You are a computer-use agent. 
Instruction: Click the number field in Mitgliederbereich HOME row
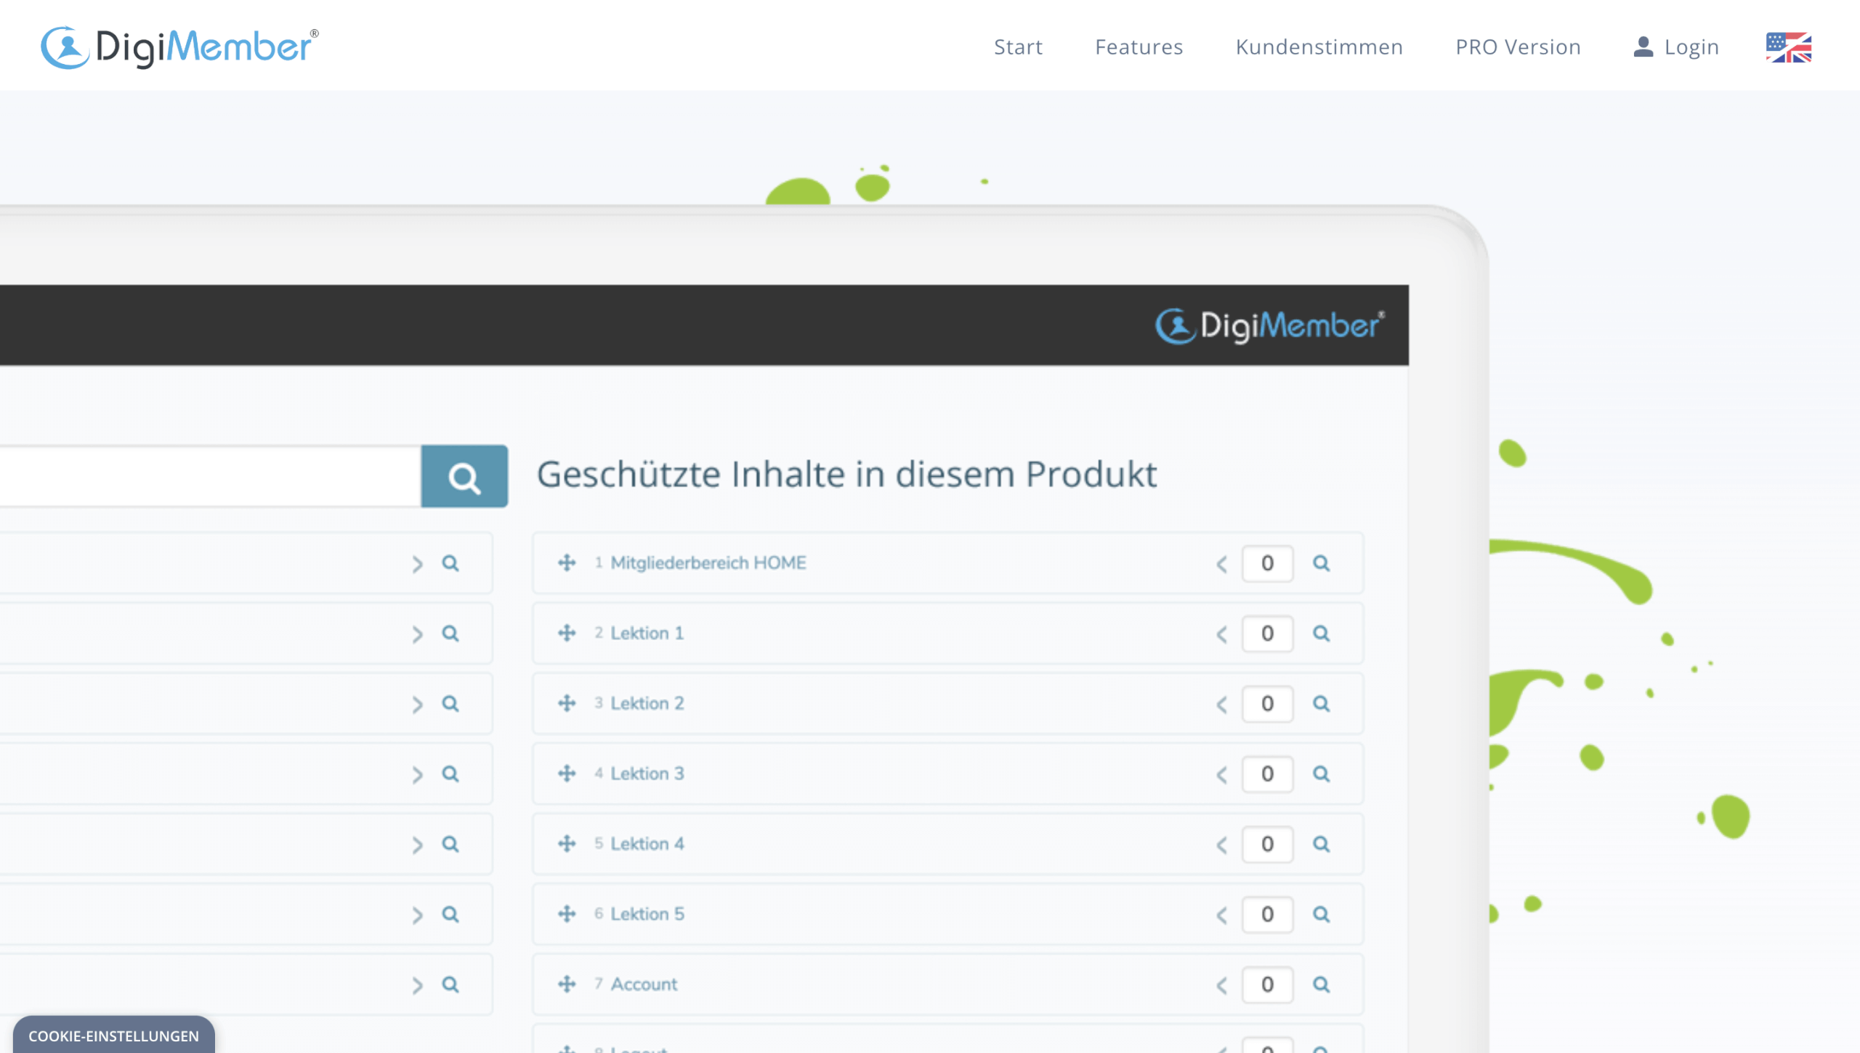(1267, 564)
